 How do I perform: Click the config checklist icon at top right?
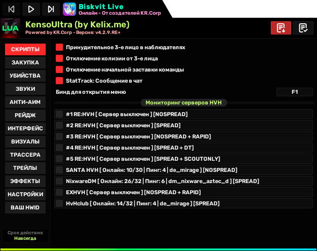pos(303,28)
